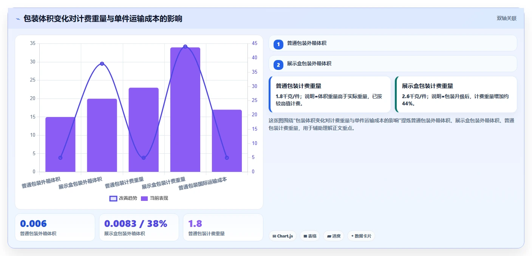This screenshot has width=532, height=256.
Task: Click the bar for 普通包装国际运输成本
Action: [x=227, y=141]
